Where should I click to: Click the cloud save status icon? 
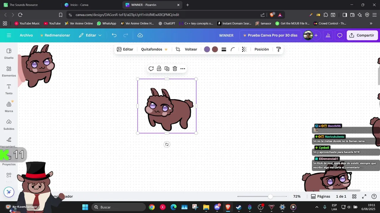140,35
